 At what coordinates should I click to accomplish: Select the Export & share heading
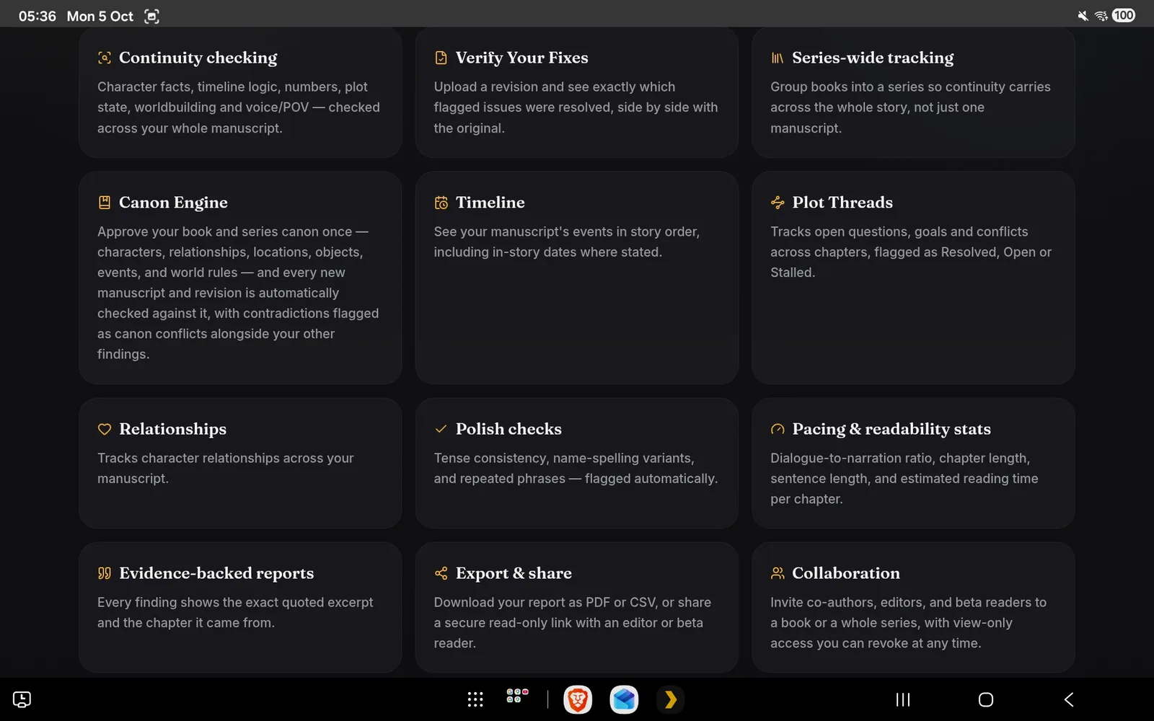point(514,573)
